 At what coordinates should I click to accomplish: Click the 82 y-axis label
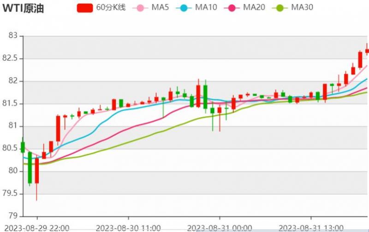pos(13,81)
